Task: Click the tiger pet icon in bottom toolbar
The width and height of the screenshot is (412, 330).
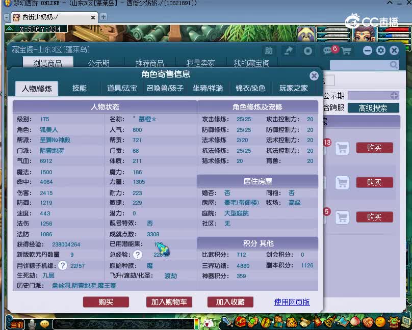Action: 291,322
